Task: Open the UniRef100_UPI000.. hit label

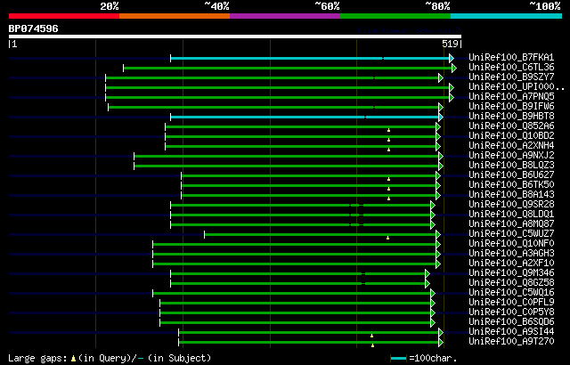Action: pyautogui.click(x=517, y=87)
